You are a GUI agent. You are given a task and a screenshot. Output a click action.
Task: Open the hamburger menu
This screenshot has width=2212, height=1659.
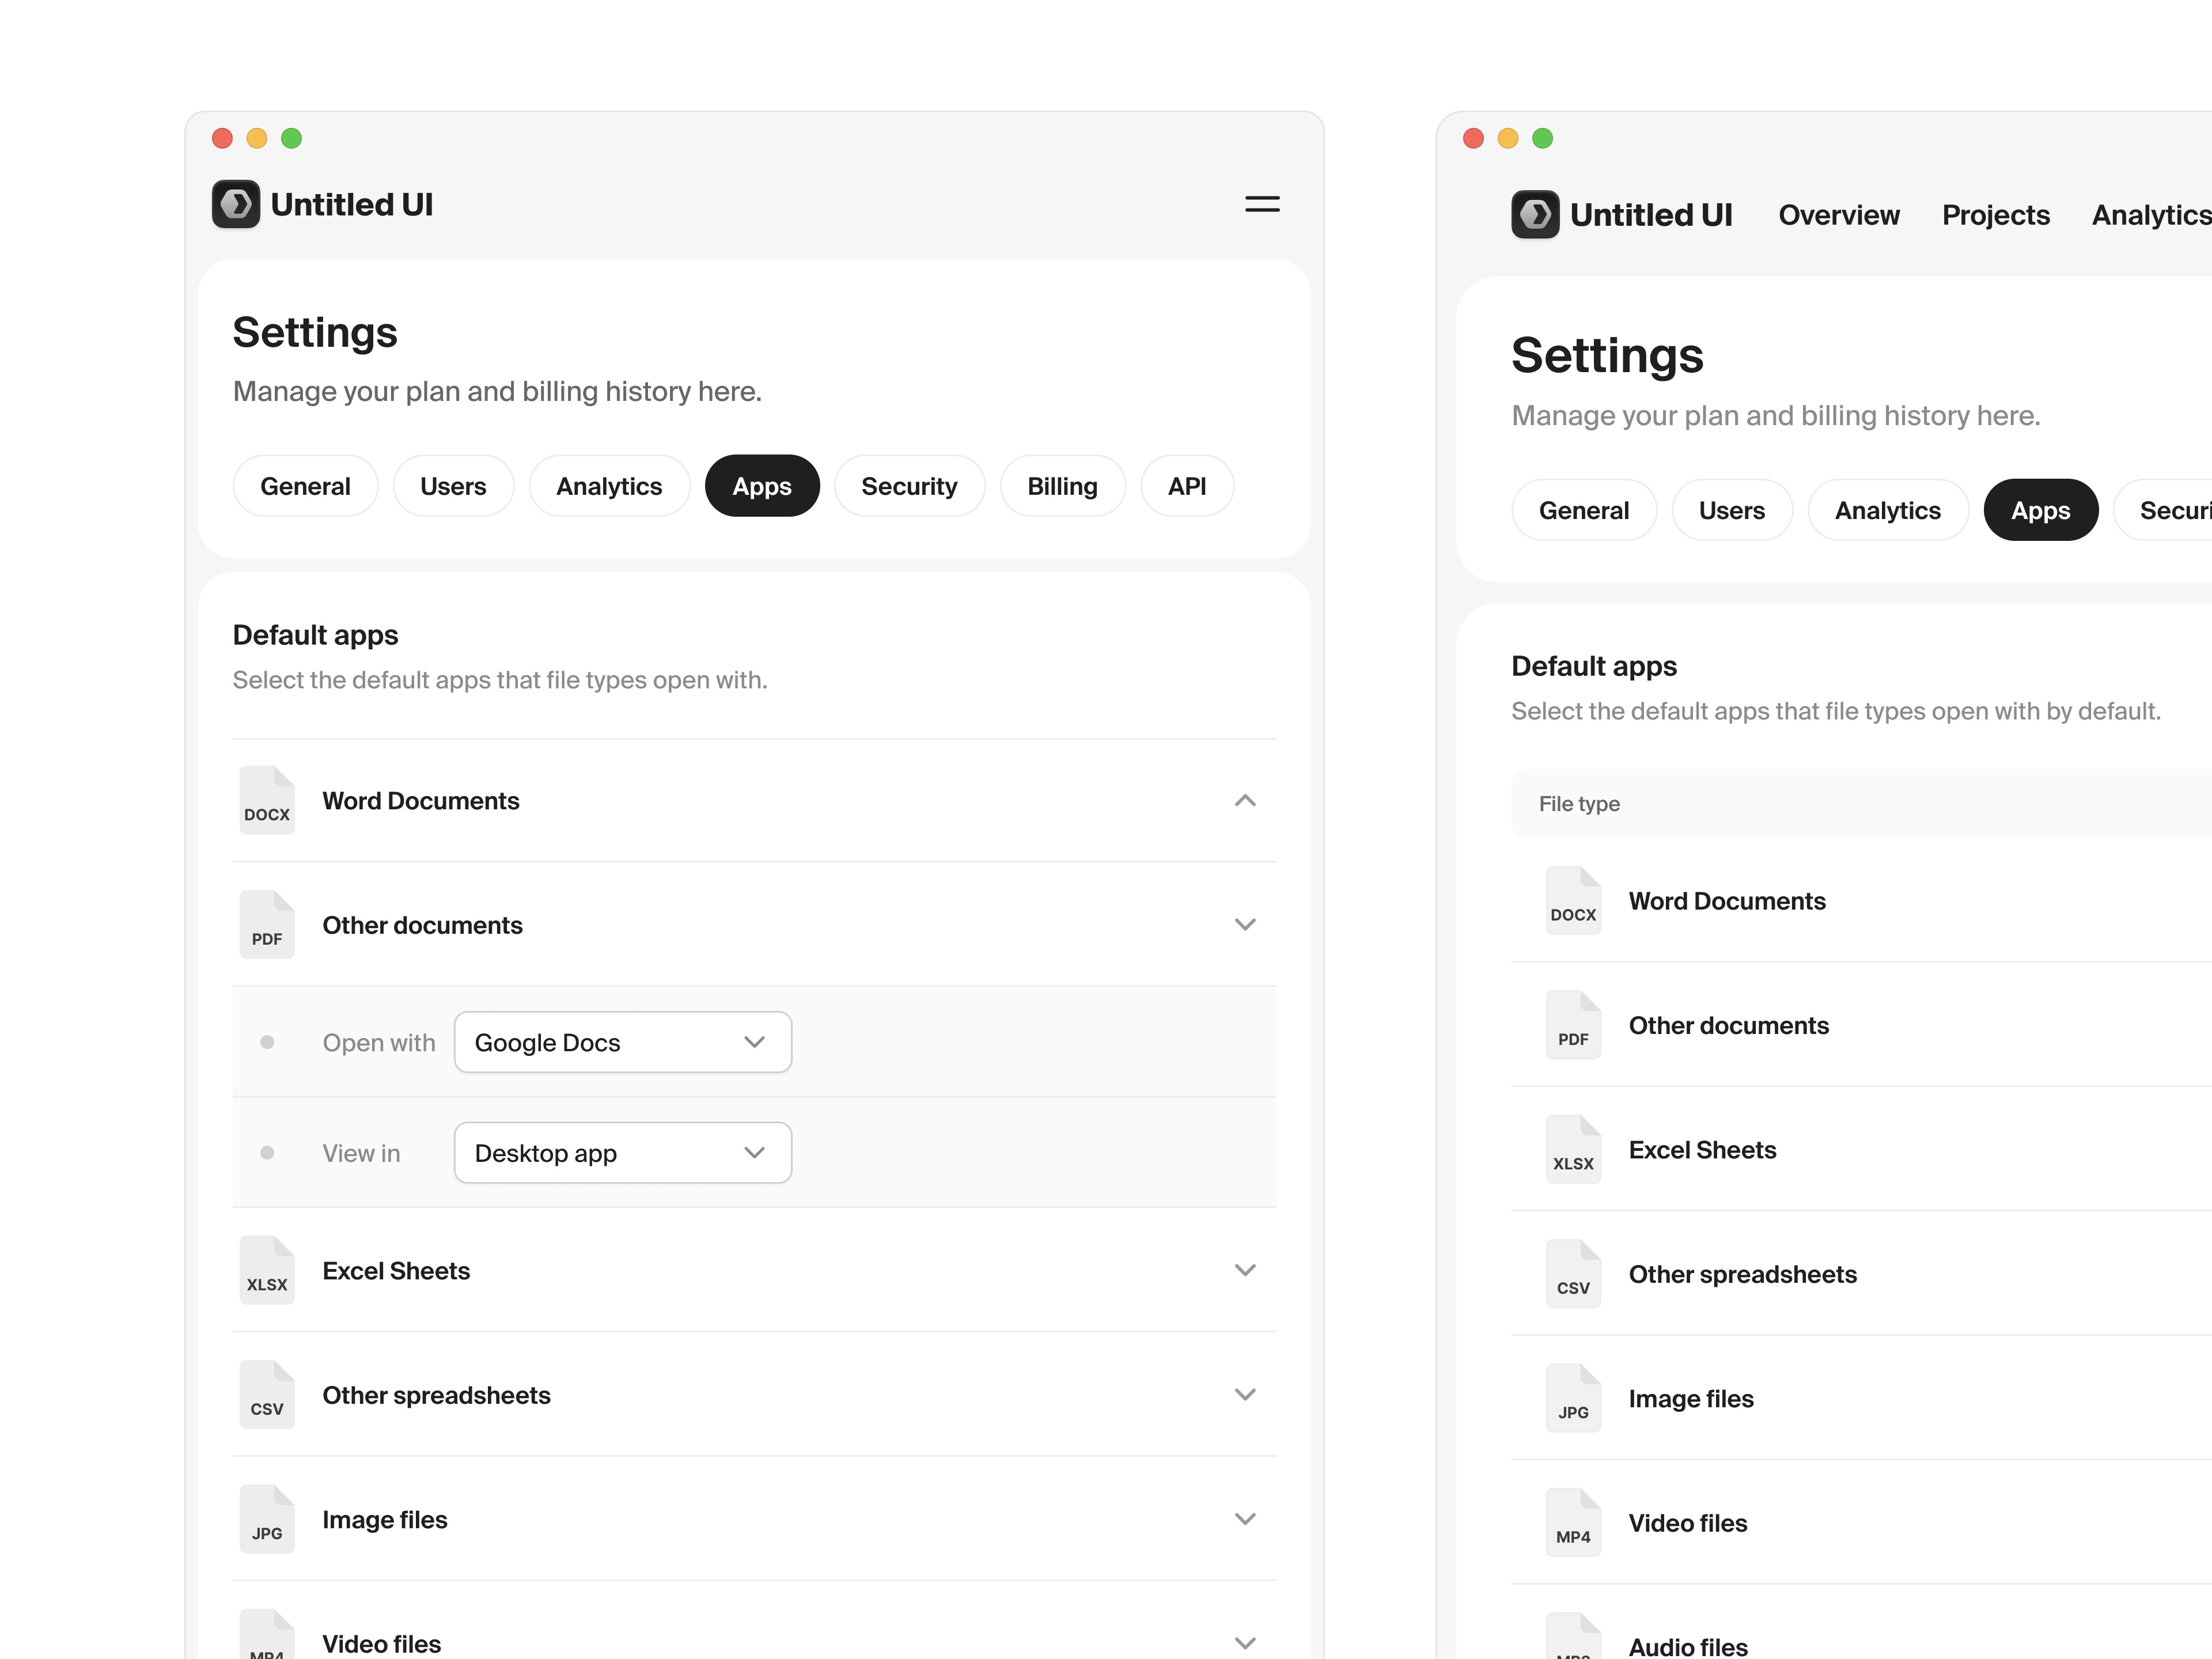click(1261, 204)
